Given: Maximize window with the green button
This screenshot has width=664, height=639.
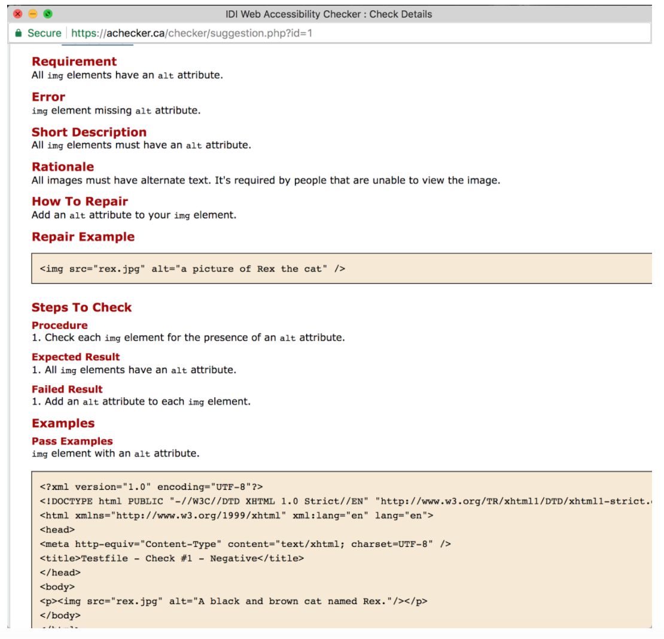Looking at the screenshot, I should click(x=48, y=14).
